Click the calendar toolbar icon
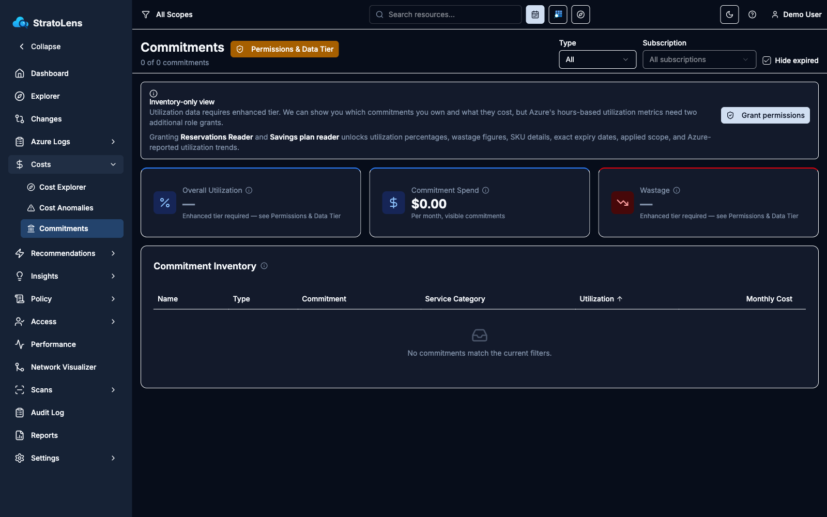 pyautogui.click(x=535, y=14)
